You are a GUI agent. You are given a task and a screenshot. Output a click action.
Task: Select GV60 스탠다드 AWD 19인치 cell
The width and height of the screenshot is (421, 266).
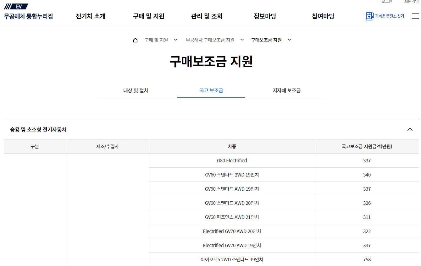pos(232,189)
